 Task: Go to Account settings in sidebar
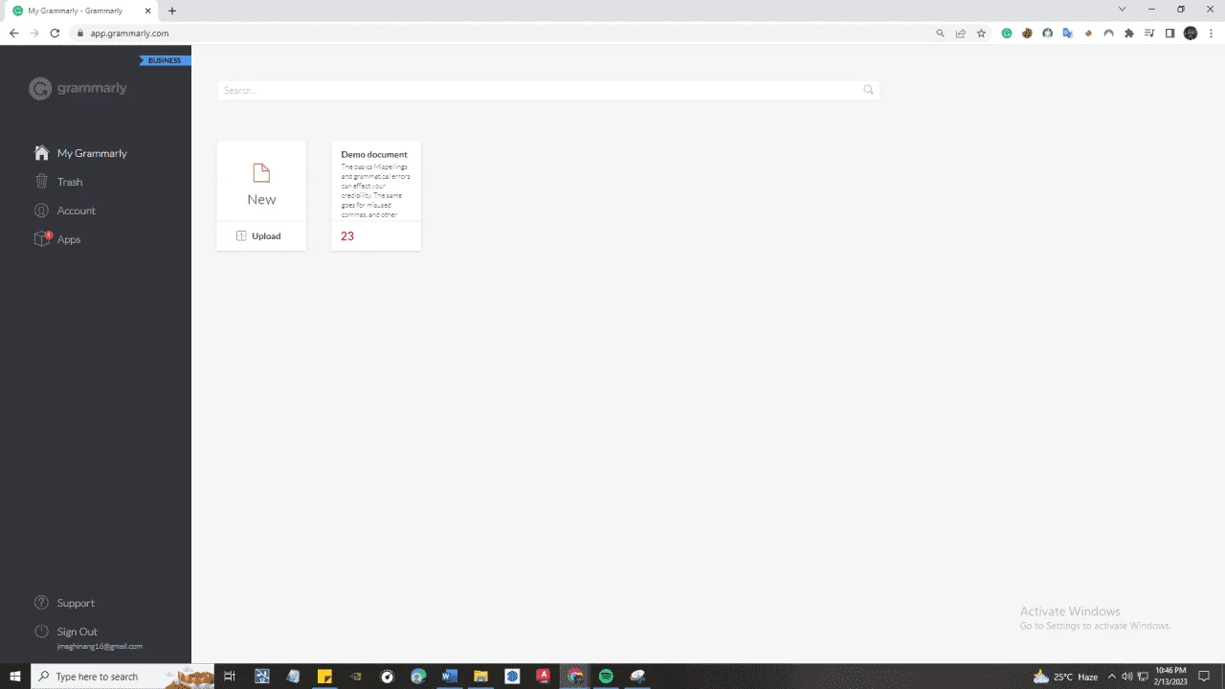(65, 211)
